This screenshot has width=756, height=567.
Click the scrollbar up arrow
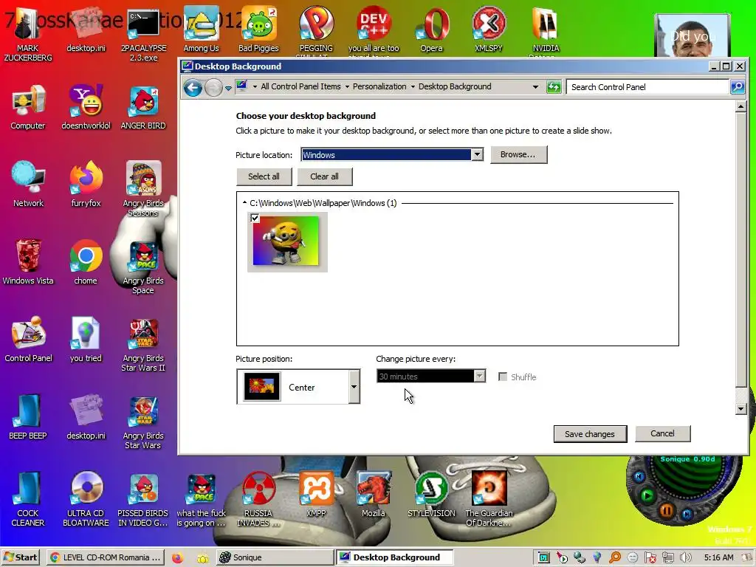[x=741, y=106]
